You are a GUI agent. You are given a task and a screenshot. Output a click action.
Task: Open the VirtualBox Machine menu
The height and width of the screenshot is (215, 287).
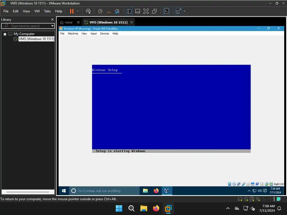[x=73, y=34]
